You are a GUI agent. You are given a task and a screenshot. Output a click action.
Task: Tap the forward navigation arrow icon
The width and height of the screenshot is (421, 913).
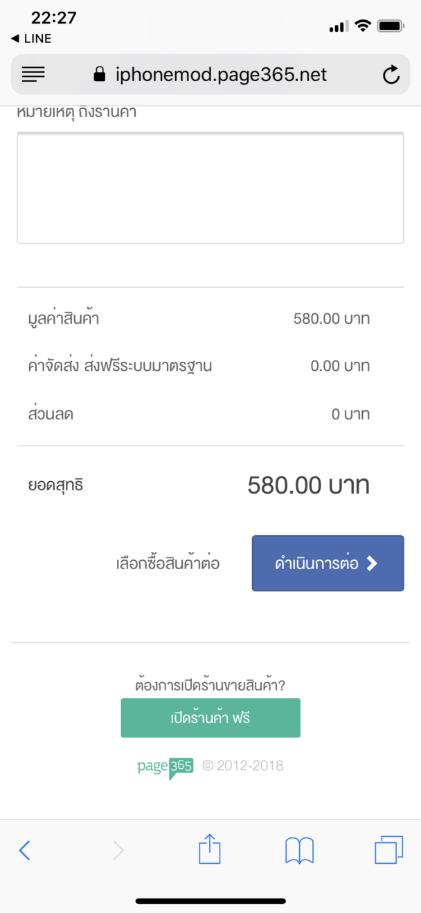[x=118, y=850]
